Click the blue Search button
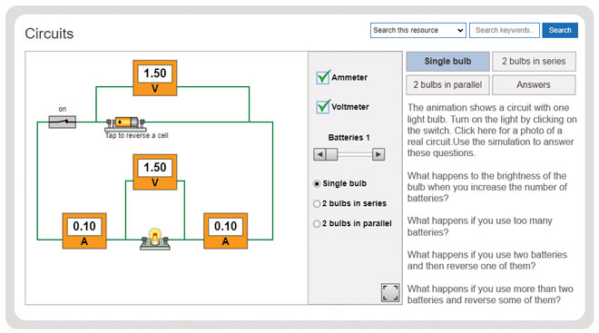The width and height of the screenshot is (599, 333). (560, 30)
